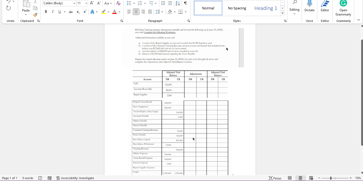Switch to Web Layout view in status bar
The height and width of the screenshot is (181, 363).
[x=311, y=178]
